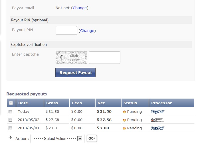Click the Liberty Reserve processor logo
Screen dimensions: 200x147
point(157,120)
